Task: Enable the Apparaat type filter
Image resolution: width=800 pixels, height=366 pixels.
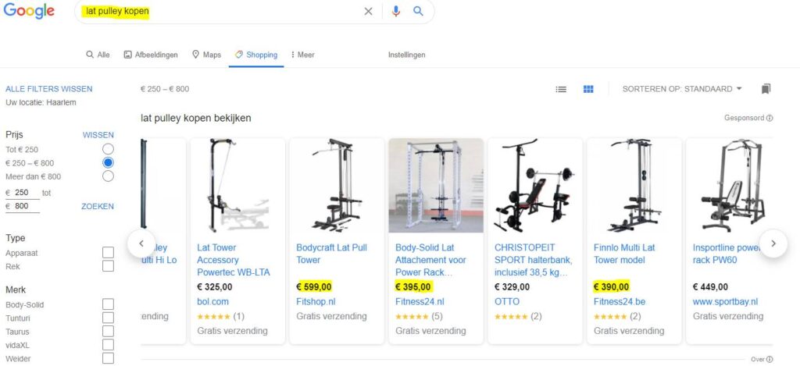Action: (x=108, y=253)
